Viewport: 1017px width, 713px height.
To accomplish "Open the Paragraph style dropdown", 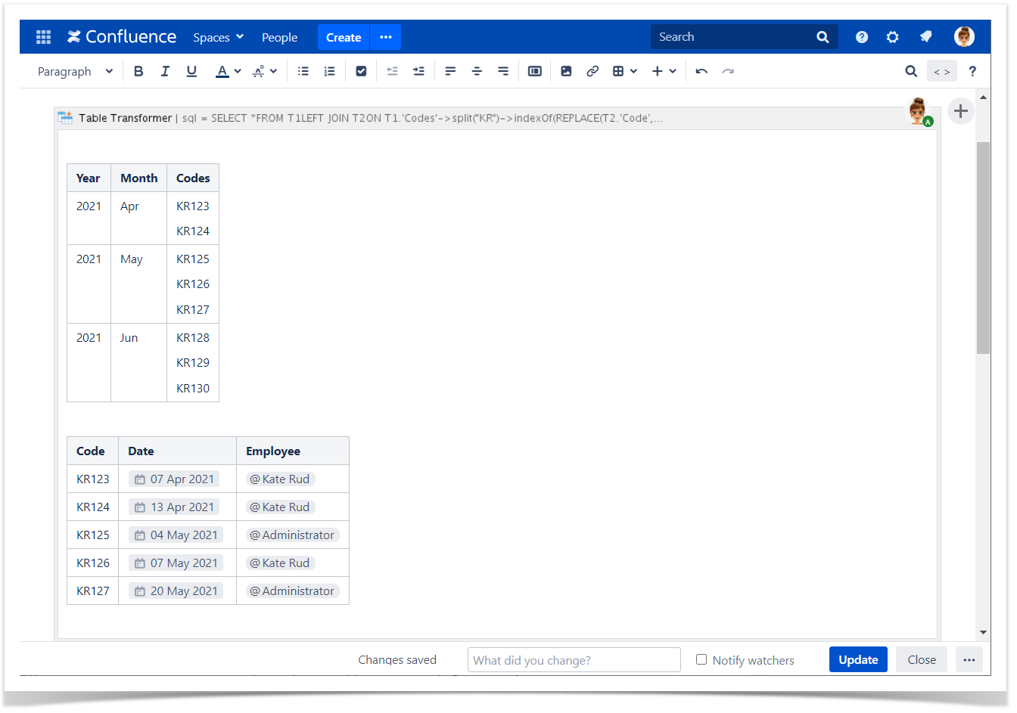I will pos(75,71).
